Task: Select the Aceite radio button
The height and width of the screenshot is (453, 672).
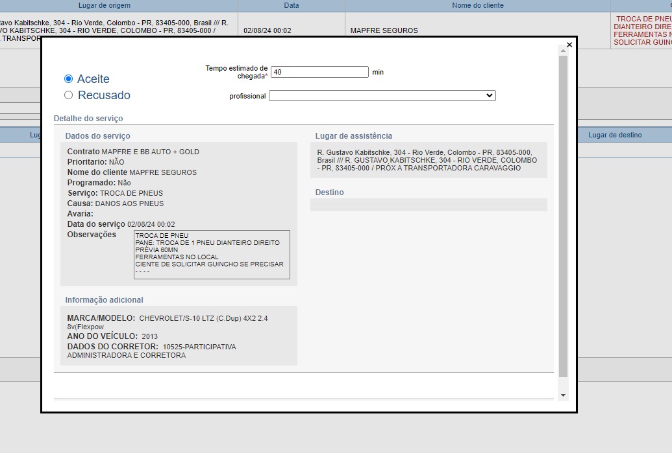Action: [x=69, y=78]
